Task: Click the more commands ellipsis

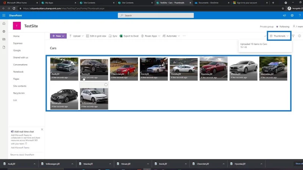Action: click(x=184, y=36)
